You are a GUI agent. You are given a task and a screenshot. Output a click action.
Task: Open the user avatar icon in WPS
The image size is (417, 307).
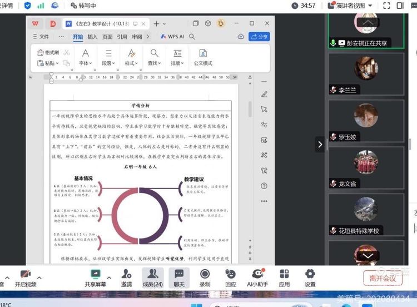221,23
